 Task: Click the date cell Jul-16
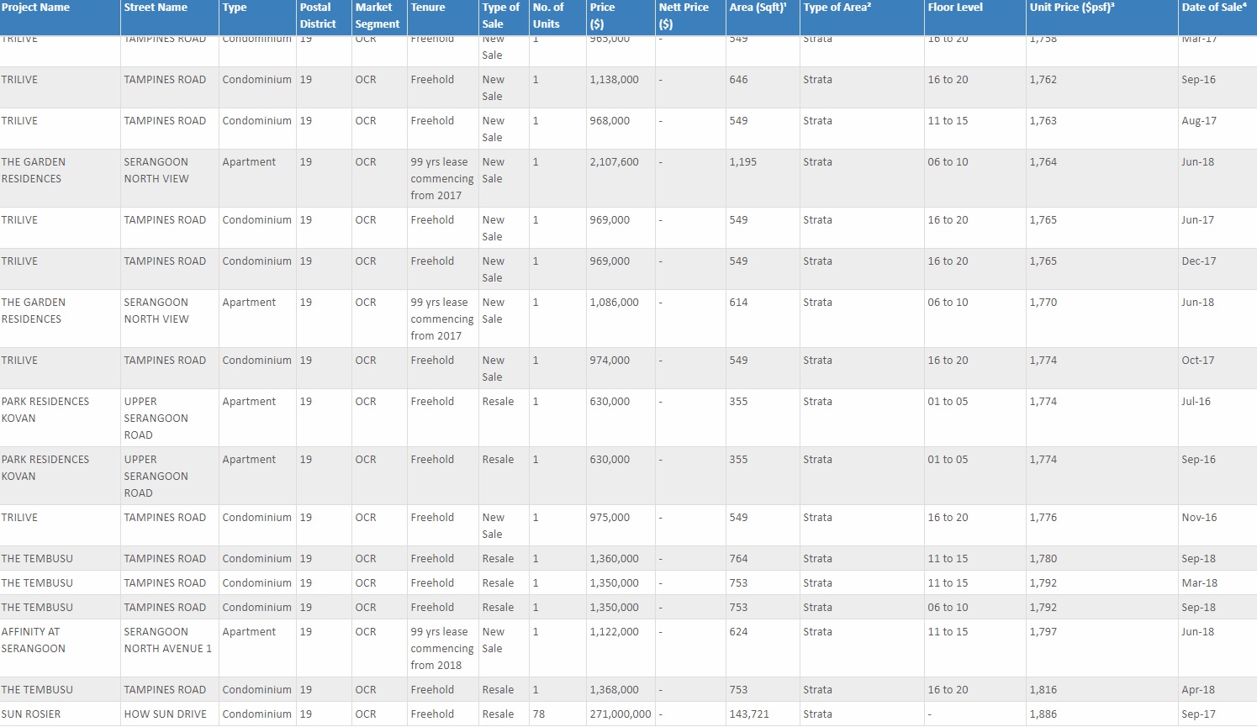click(1196, 402)
